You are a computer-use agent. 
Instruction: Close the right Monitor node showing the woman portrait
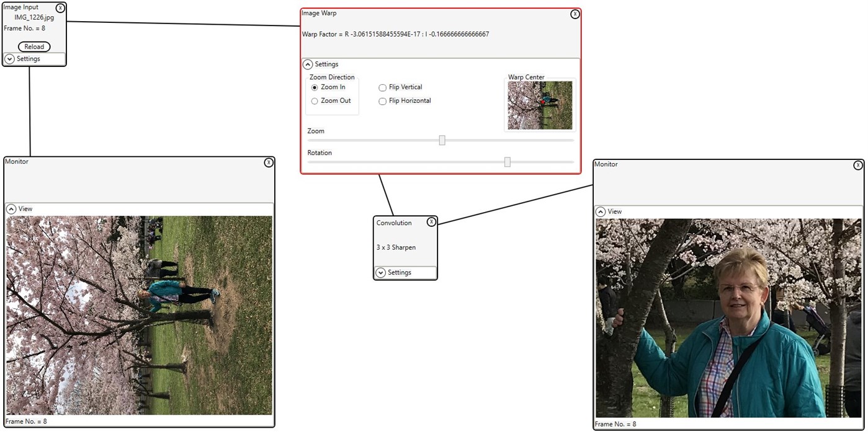[858, 165]
